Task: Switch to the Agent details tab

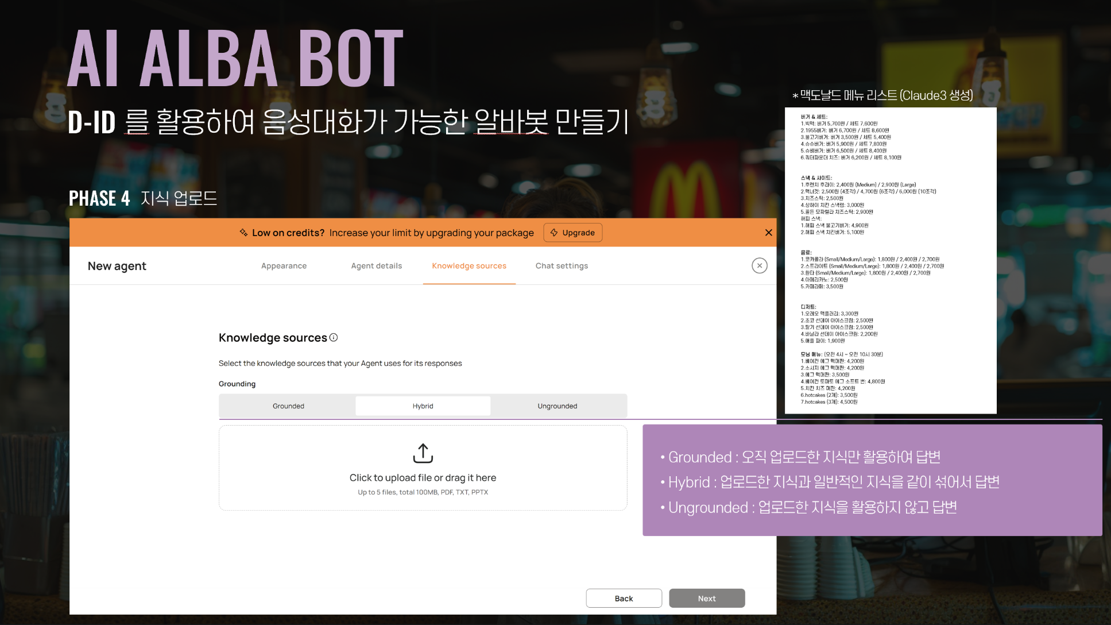Action: [377, 266]
